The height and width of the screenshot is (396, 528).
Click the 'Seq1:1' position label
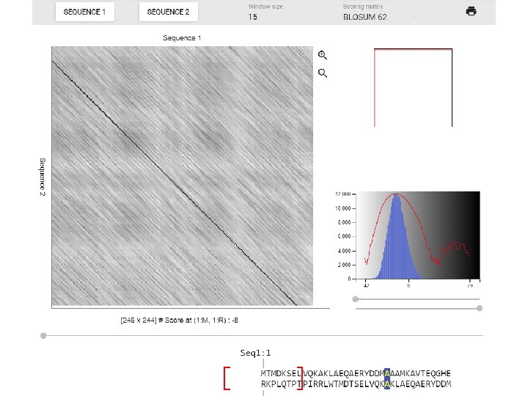point(255,353)
